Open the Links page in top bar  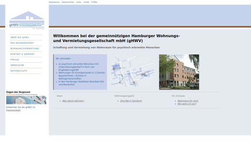79,2
